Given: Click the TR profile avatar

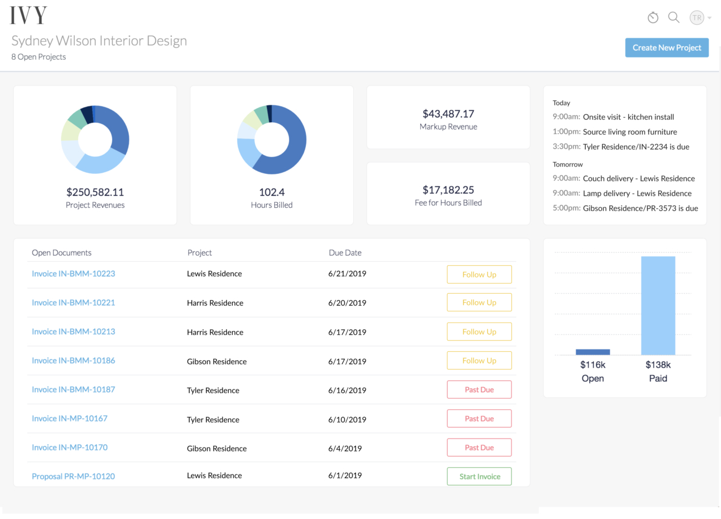Looking at the screenshot, I should click(696, 17).
